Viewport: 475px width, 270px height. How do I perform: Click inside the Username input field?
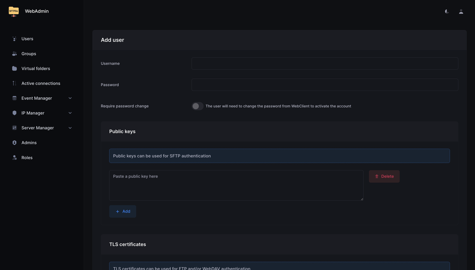click(x=324, y=63)
